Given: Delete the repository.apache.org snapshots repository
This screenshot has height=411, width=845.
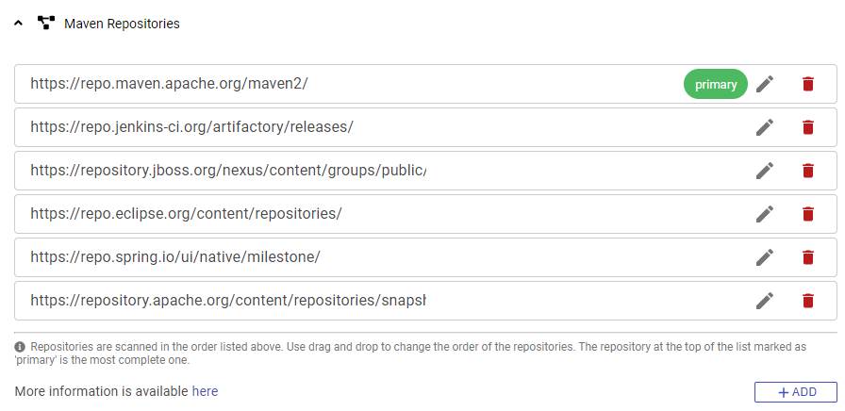Looking at the screenshot, I should point(807,301).
